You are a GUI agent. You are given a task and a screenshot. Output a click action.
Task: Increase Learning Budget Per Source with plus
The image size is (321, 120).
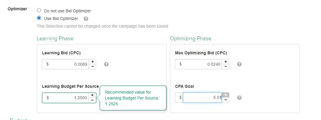point(92,95)
